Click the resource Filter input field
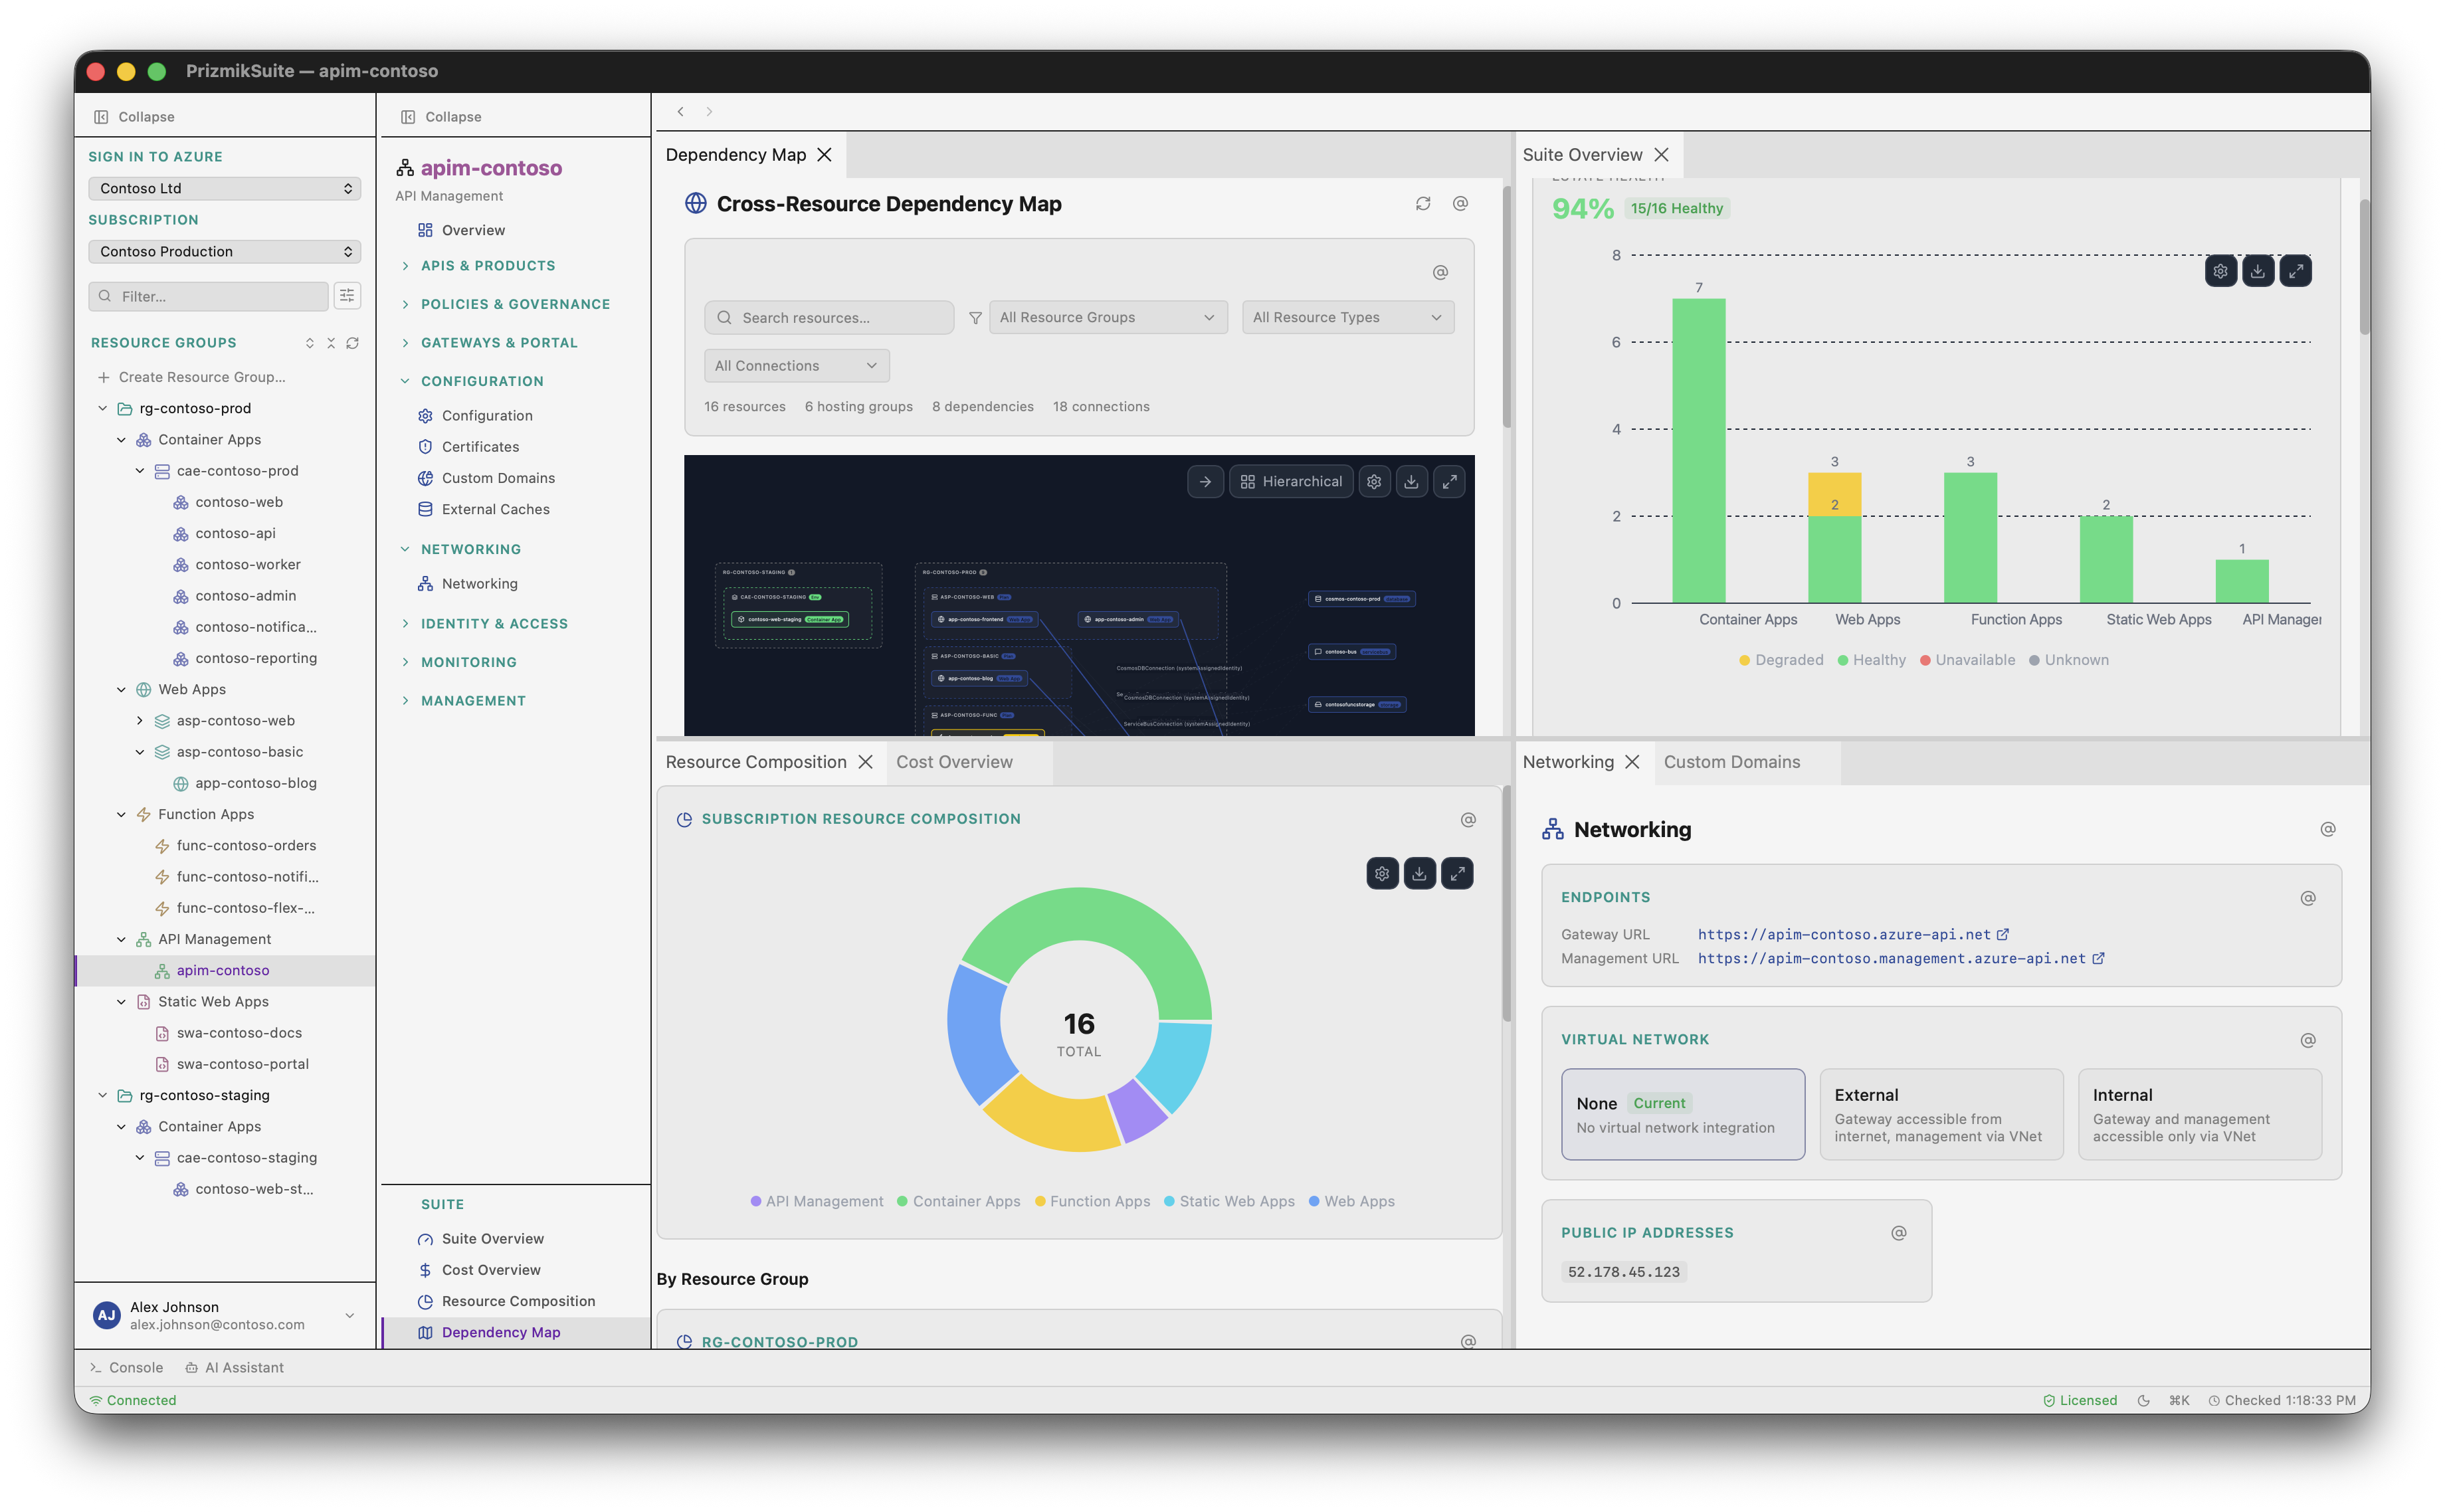 pyautogui.click(x=208, y=296)
